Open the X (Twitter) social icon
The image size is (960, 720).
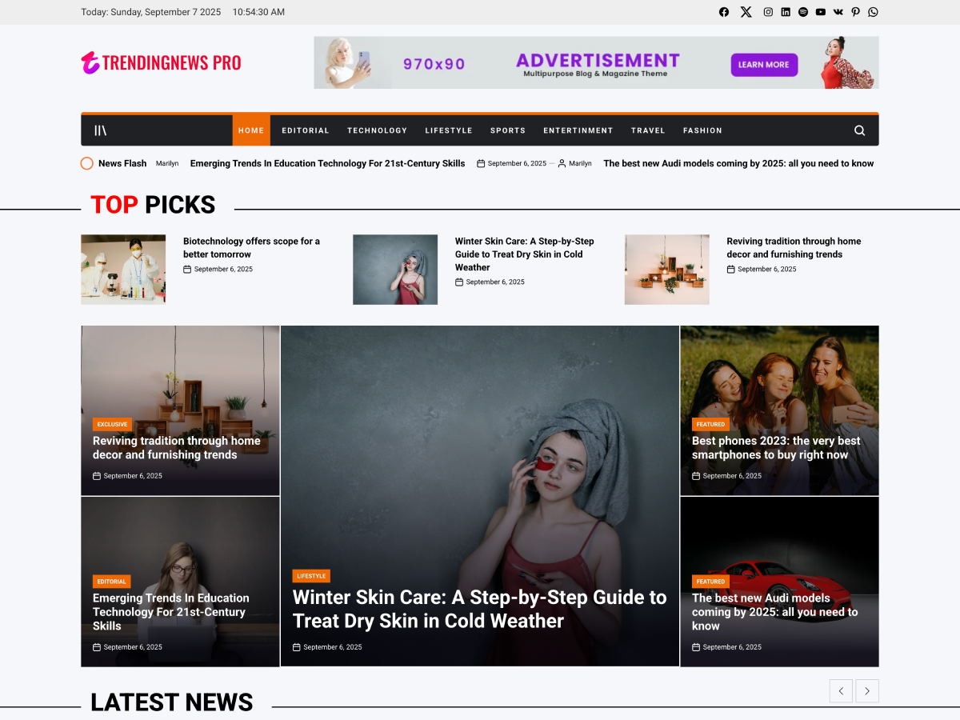point(746,12)
